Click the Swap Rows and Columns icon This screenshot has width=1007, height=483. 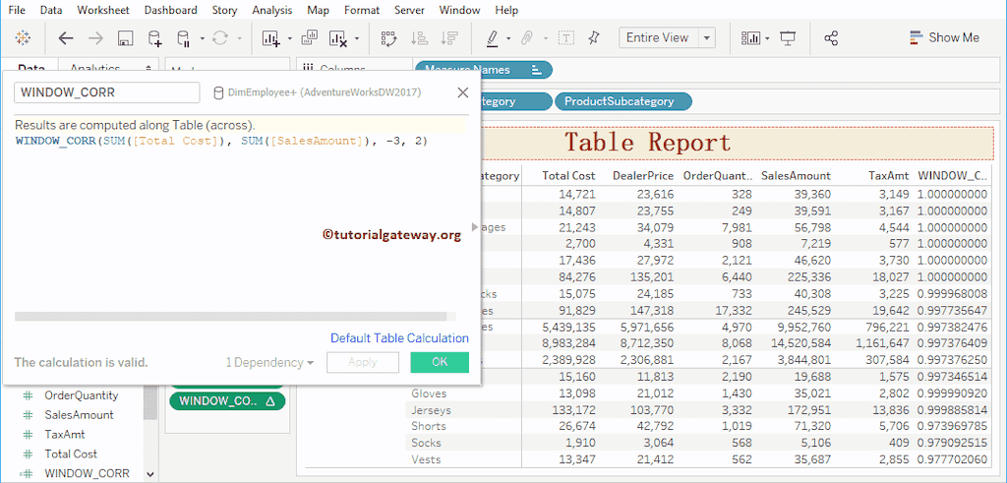tap(387, 38)
